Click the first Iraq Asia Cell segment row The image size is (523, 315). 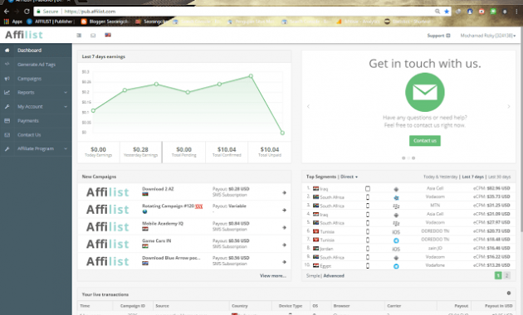408,188
